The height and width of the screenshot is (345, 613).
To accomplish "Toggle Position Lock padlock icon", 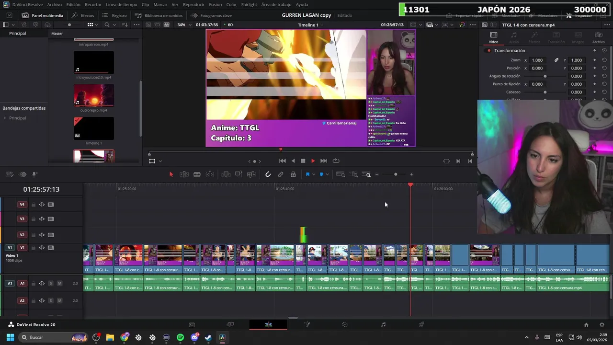I will [x=293, y=174].
